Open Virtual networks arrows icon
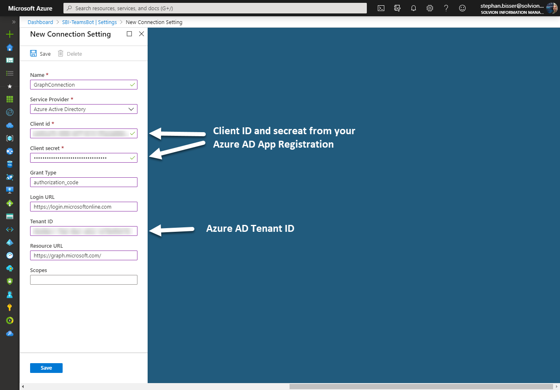This screenshot has height=390, width=560. coord(10,229)
